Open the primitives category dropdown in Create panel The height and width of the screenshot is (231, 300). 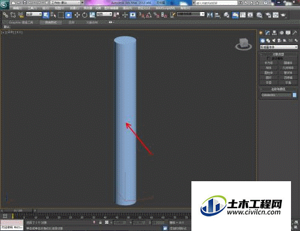point(278,47)
